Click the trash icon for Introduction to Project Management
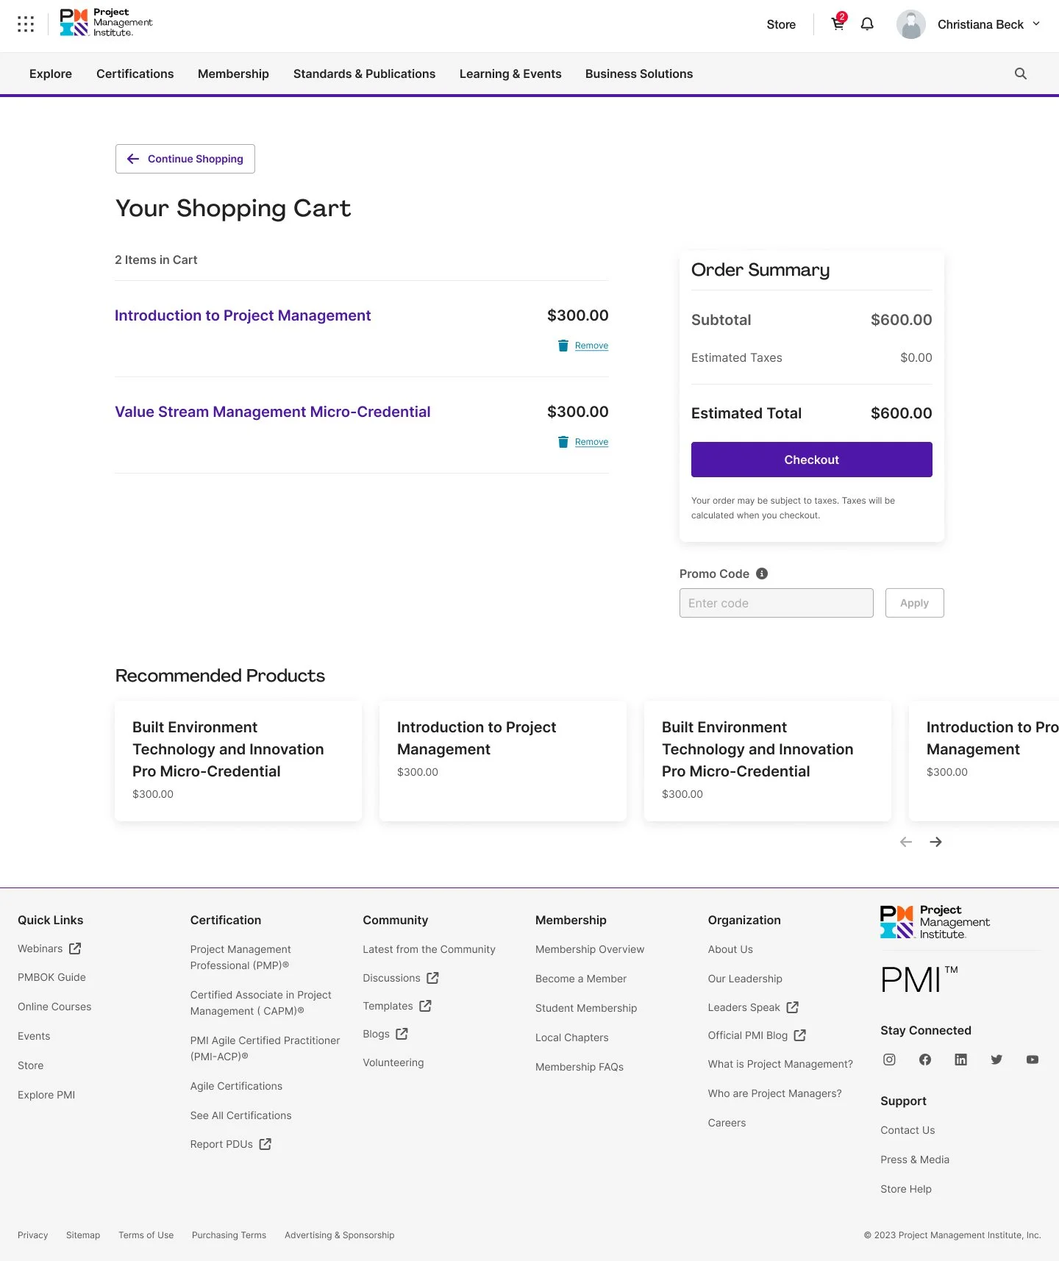Viewport: 1059px width, 1261px height. (x=563, y=346)
